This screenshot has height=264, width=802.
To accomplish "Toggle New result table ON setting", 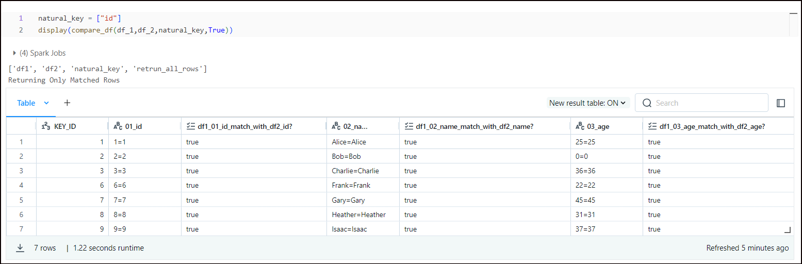I will 588,103.
